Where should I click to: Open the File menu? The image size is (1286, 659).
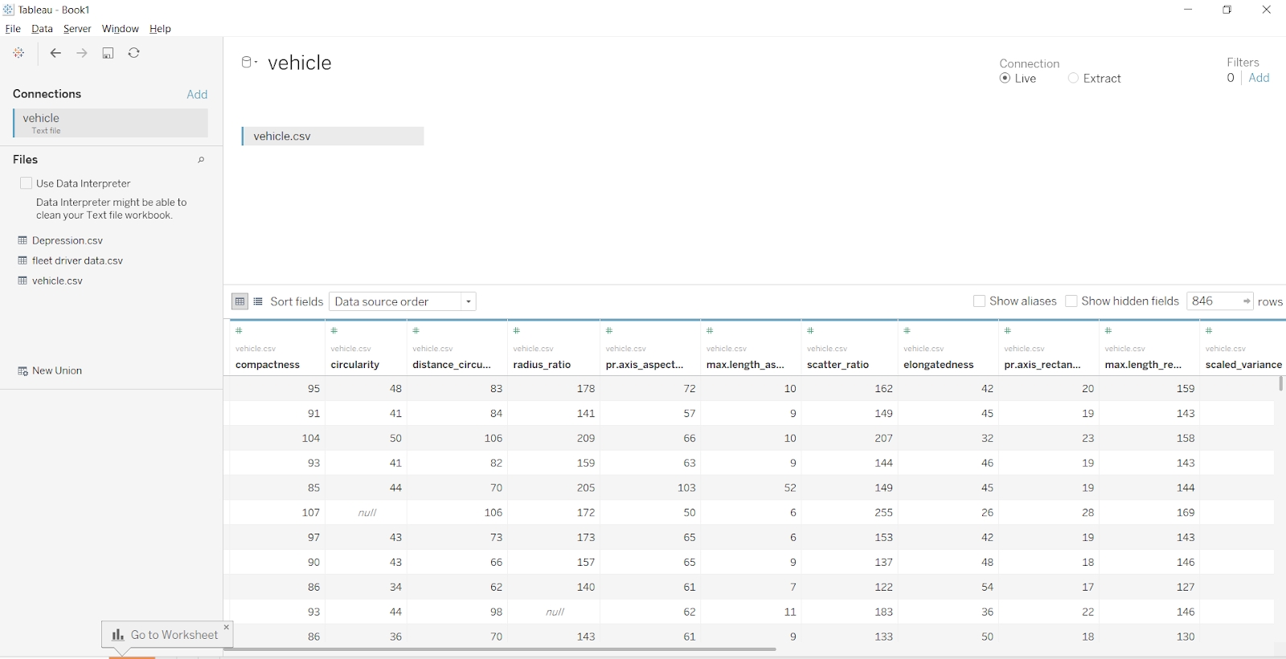(x=13, y=29)
